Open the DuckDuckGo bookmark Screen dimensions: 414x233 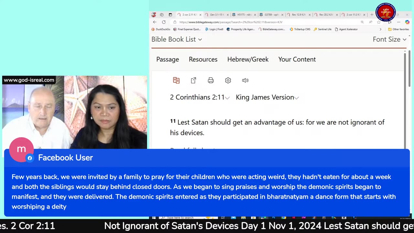click(161, 29)
